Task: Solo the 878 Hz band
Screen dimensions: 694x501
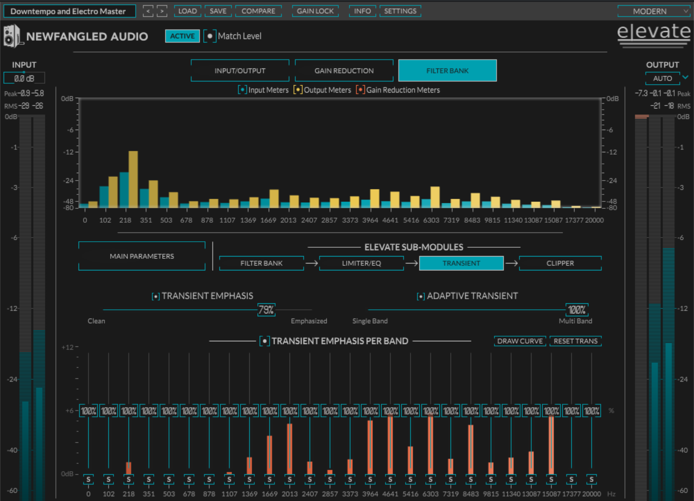Action: coord(209,480)
